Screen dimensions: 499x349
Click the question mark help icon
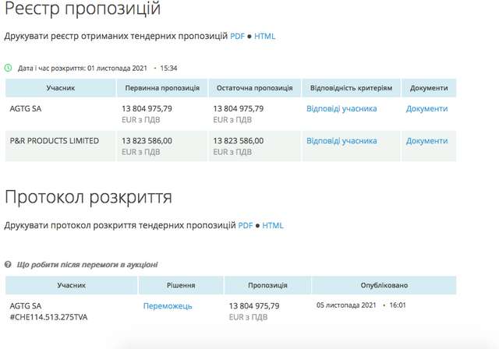pyautogui.click(x=9, y=265)
